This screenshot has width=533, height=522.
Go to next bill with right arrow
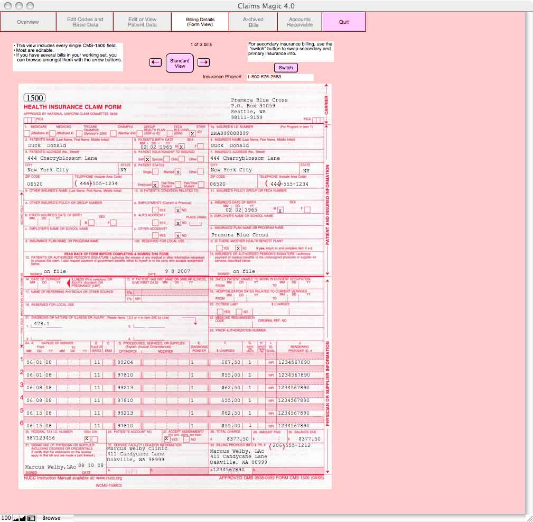coord(203,62)
